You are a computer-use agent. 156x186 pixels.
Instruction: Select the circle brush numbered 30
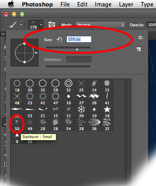pyautogui.click(x=30, y=86)
